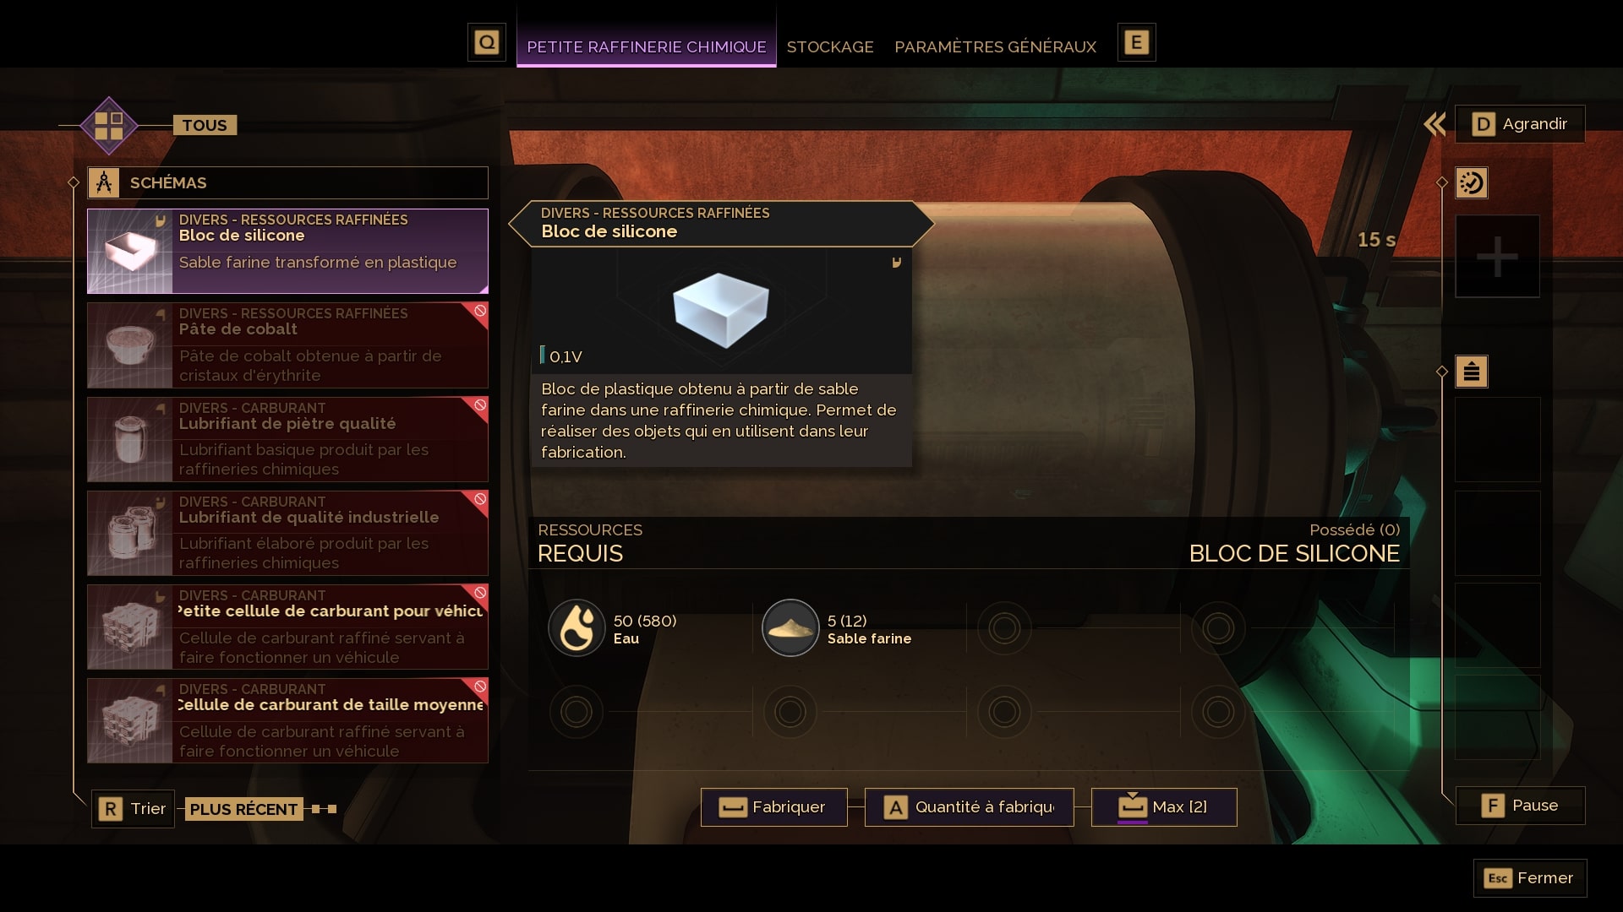Click the E next tab key icon

pyautogui.click(x=1137, y=42)
